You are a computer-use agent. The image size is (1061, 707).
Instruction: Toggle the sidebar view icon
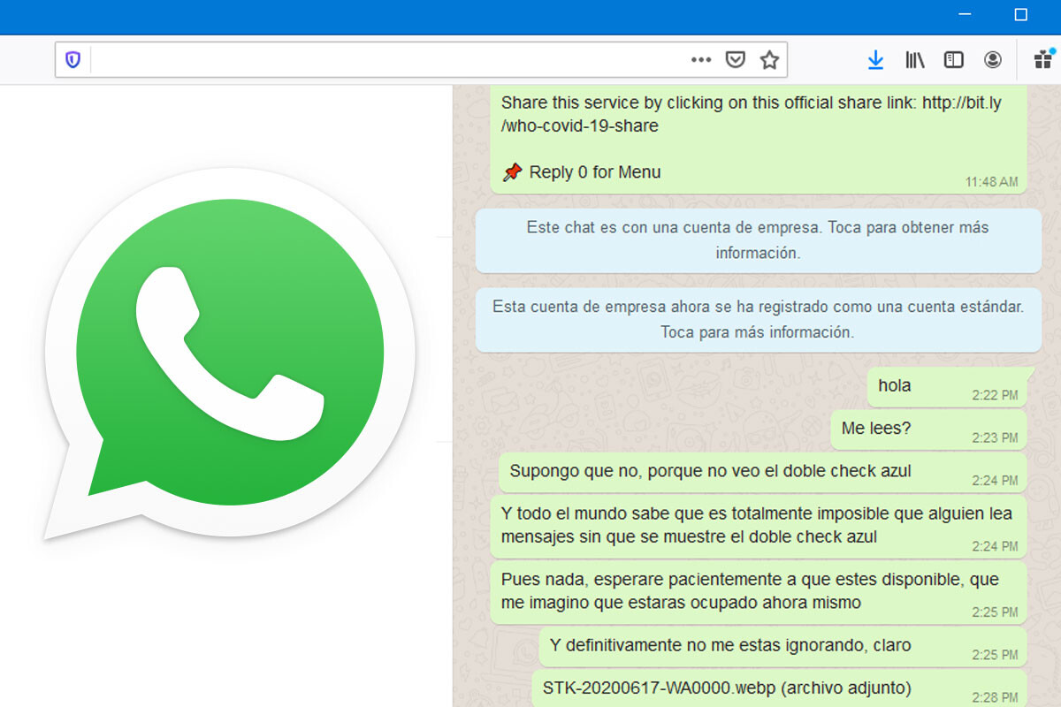coord(953,60)
